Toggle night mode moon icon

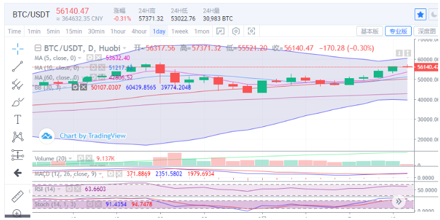tap(435, 14)
